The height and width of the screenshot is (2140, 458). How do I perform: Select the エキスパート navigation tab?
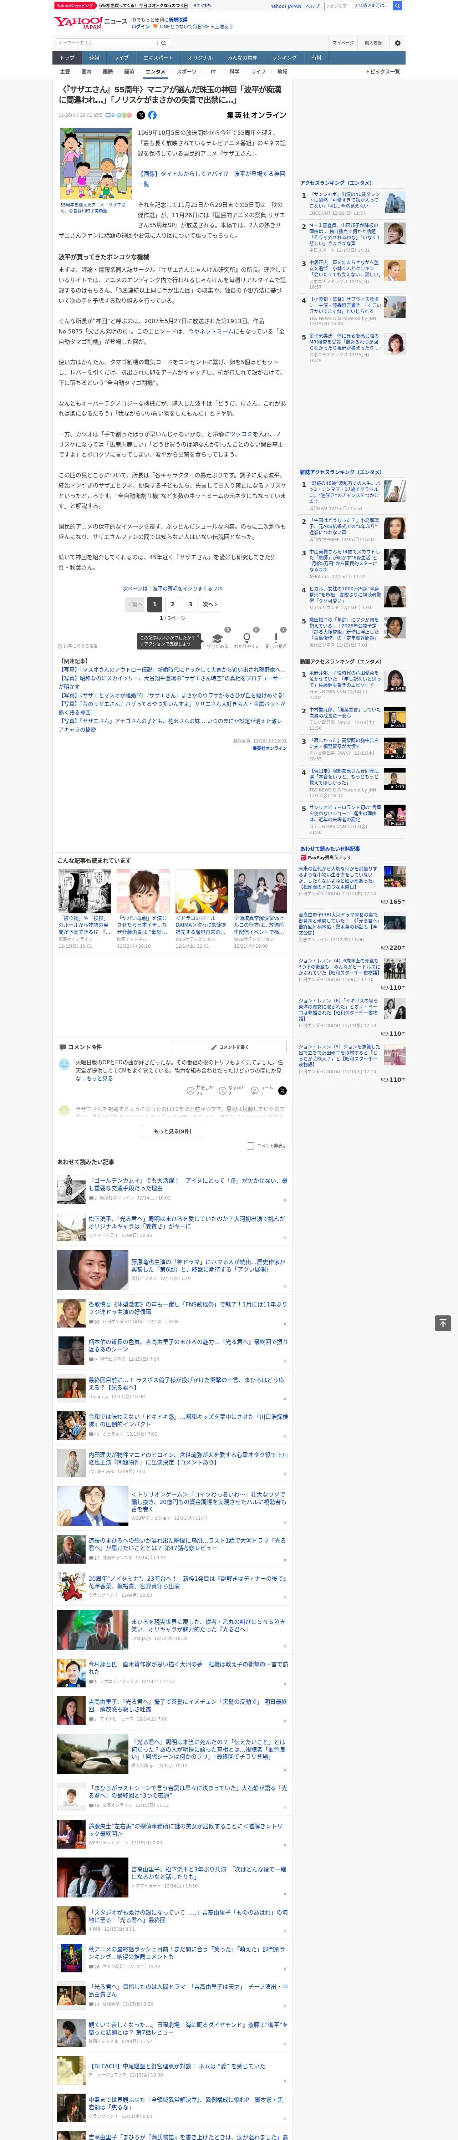[x=158, y=57]
